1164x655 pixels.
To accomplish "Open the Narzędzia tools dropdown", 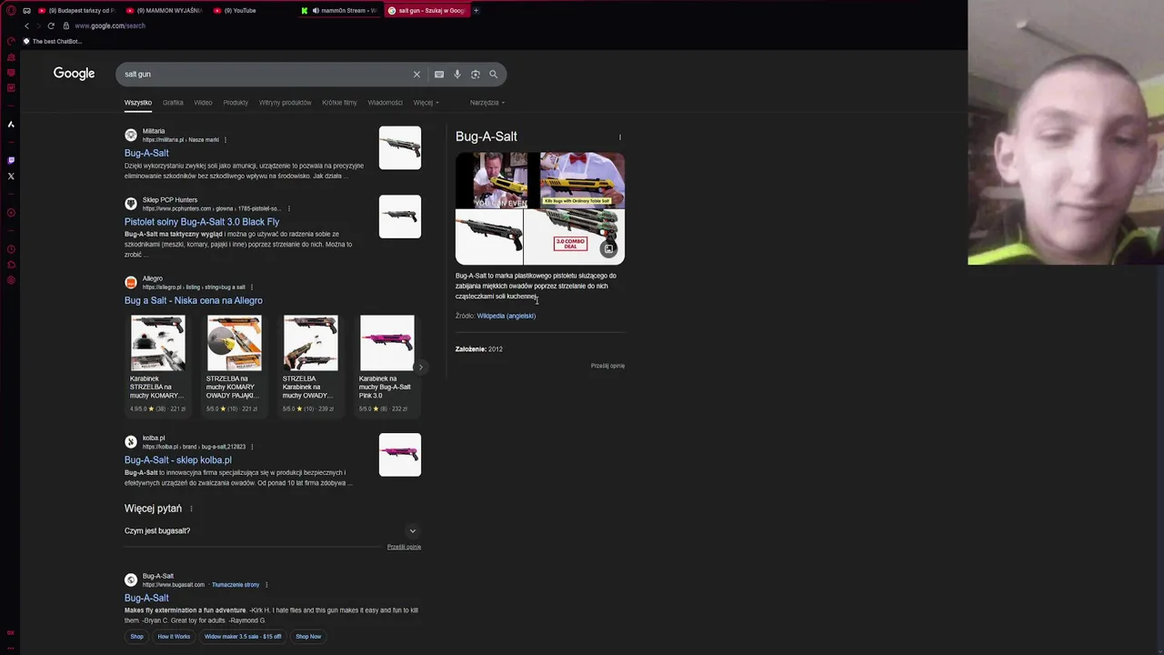I will coord(487,103).
